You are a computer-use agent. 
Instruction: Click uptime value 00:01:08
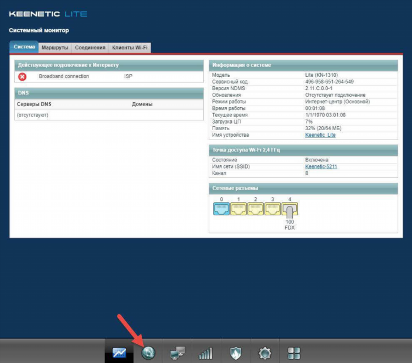(315, 108)
